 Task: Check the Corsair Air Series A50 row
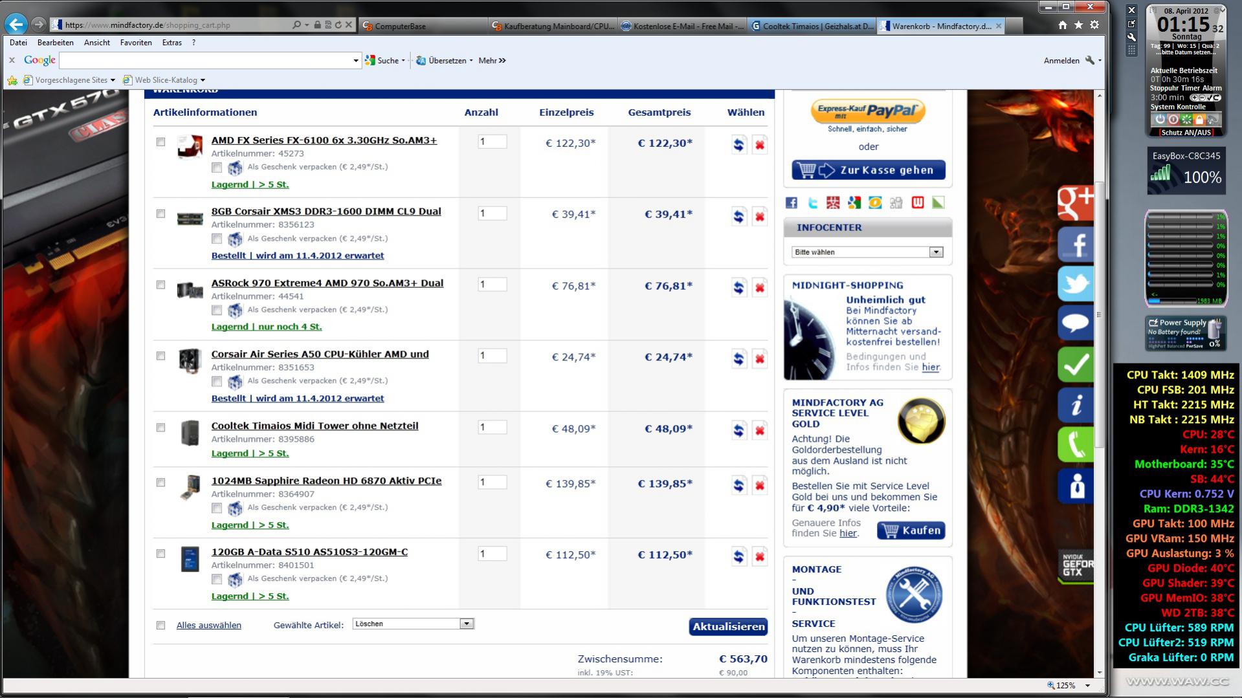[x=161, y=356]
